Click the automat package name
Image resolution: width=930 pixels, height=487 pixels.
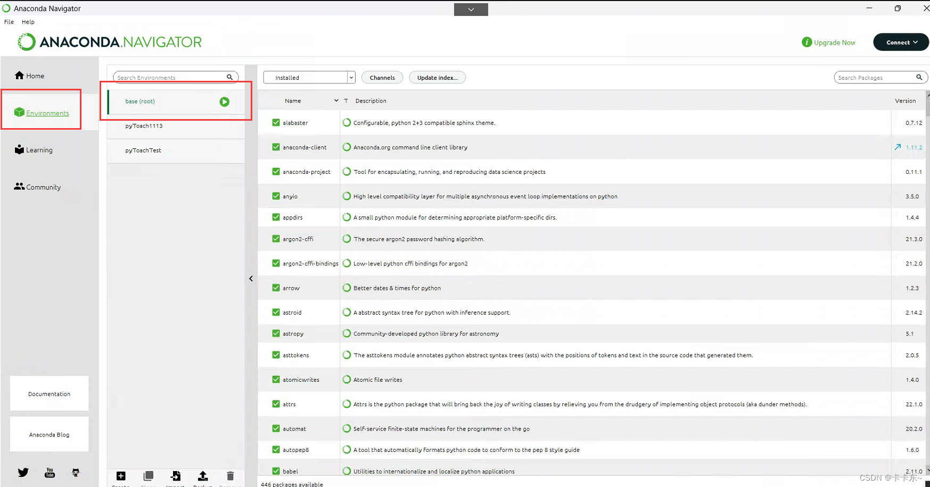click(294, 429)
